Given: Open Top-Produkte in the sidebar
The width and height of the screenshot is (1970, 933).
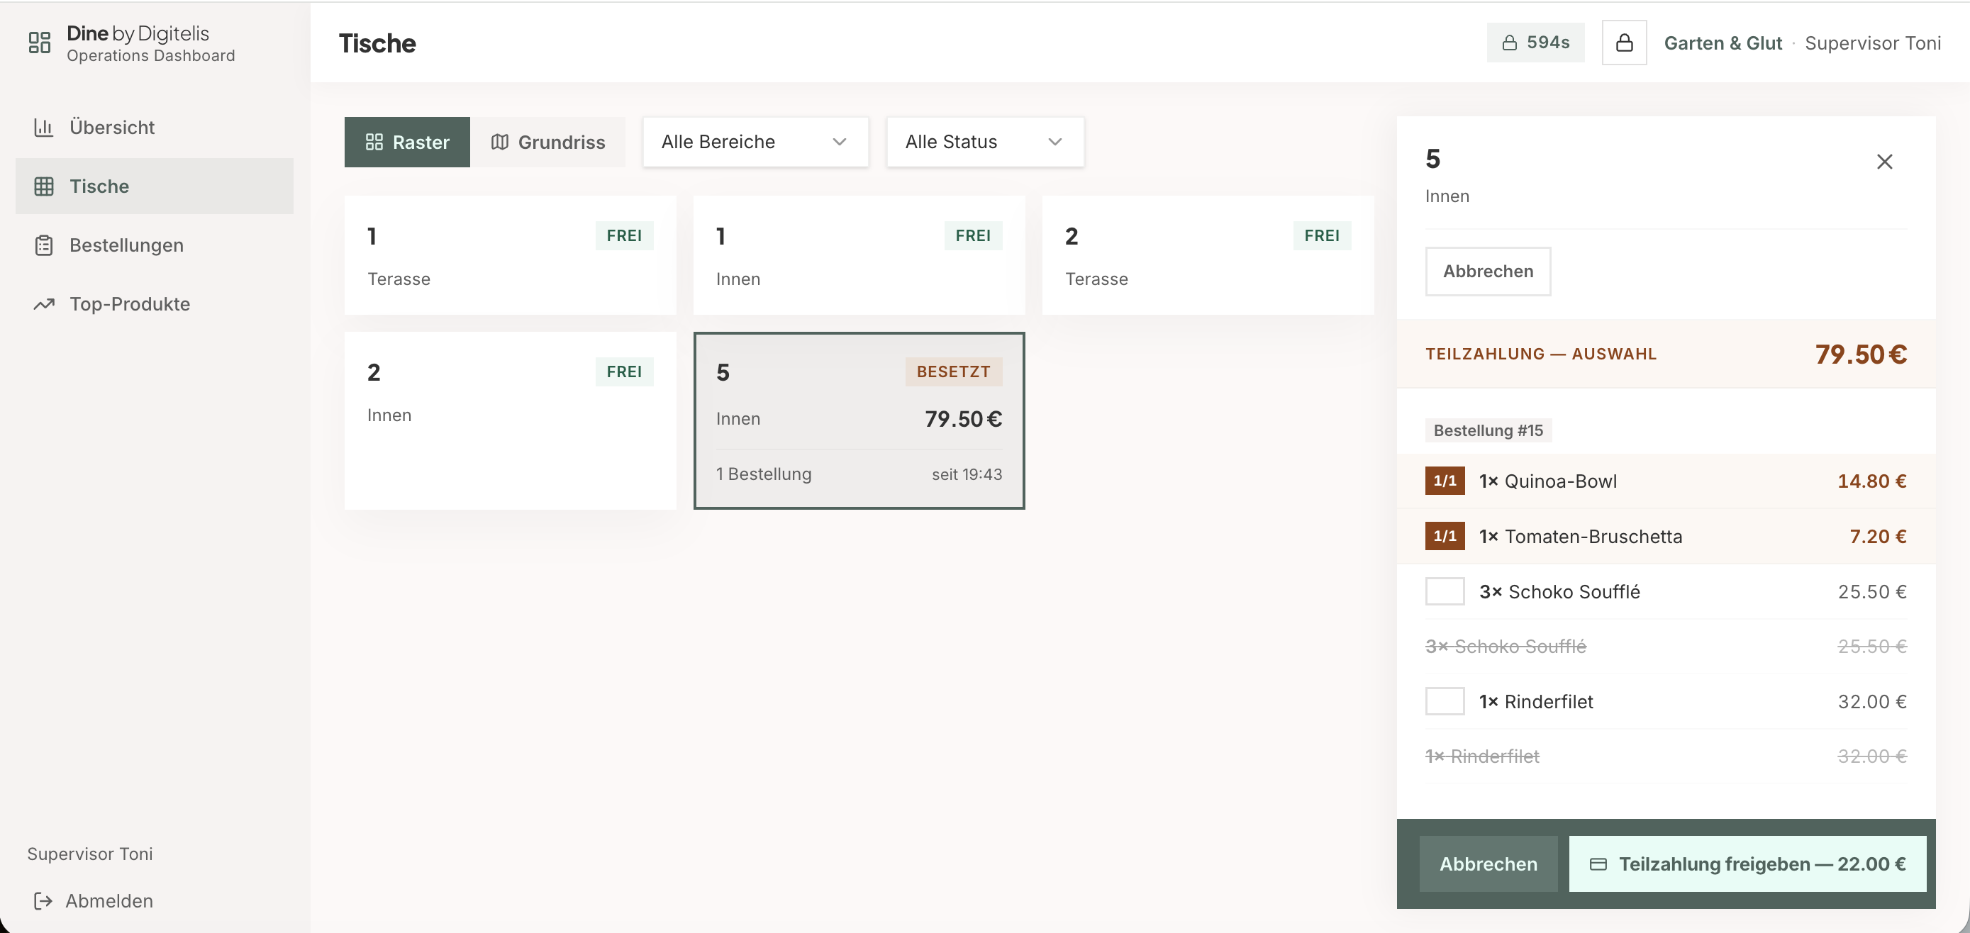Looking at the screenshot, I should [154, 303].
